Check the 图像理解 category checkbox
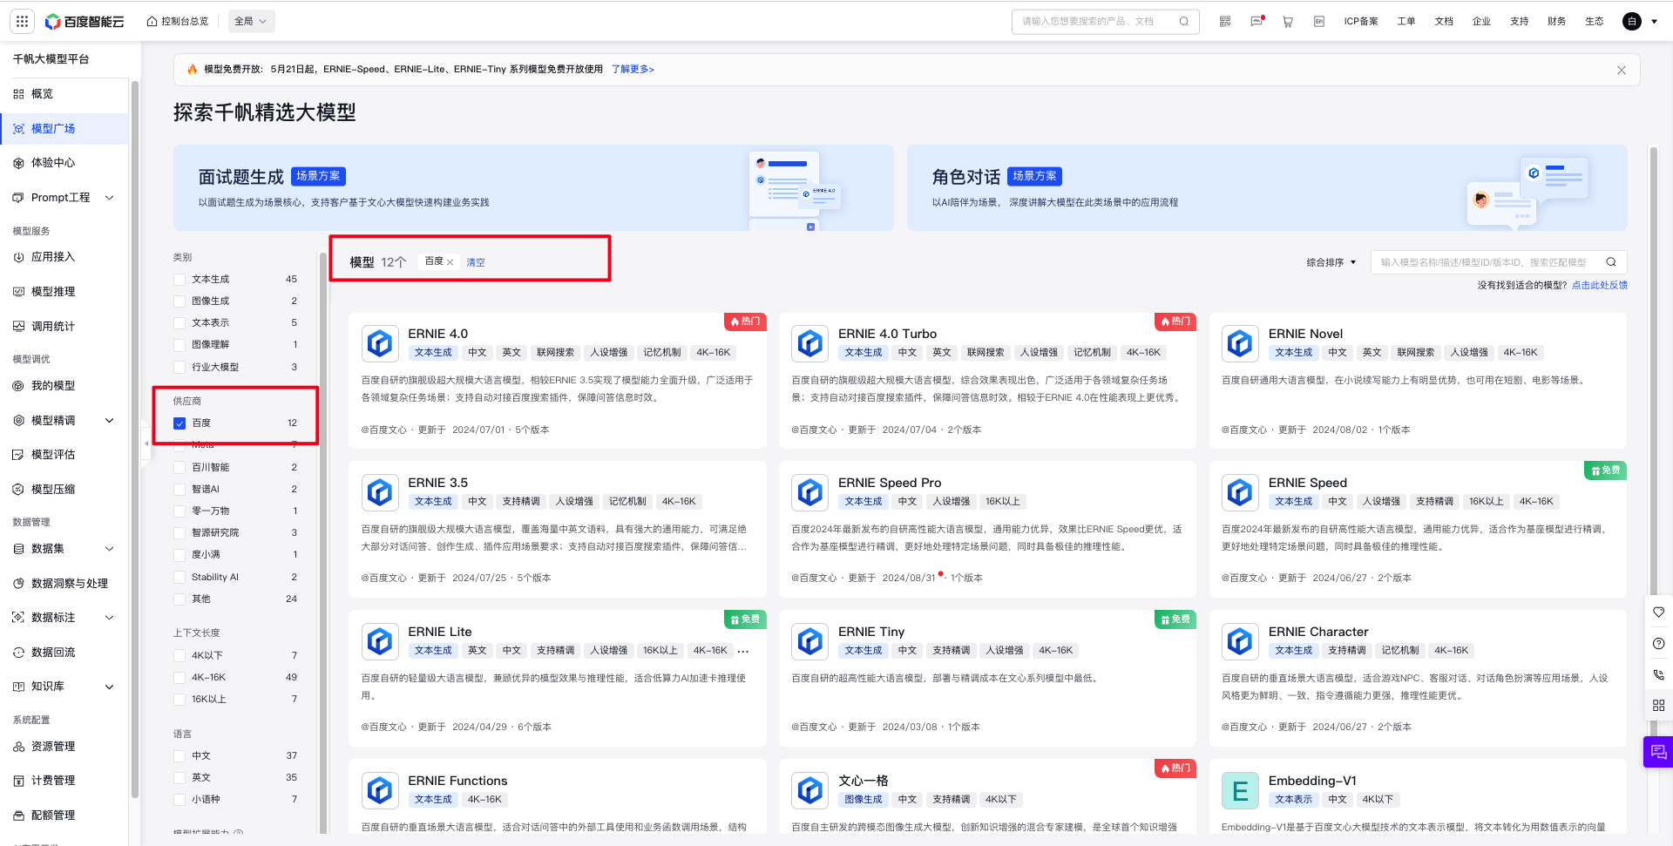 (179, 345)
